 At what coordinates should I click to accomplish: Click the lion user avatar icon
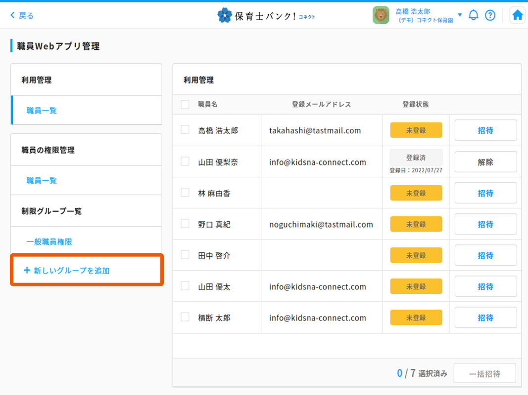(x=381, y=15)
